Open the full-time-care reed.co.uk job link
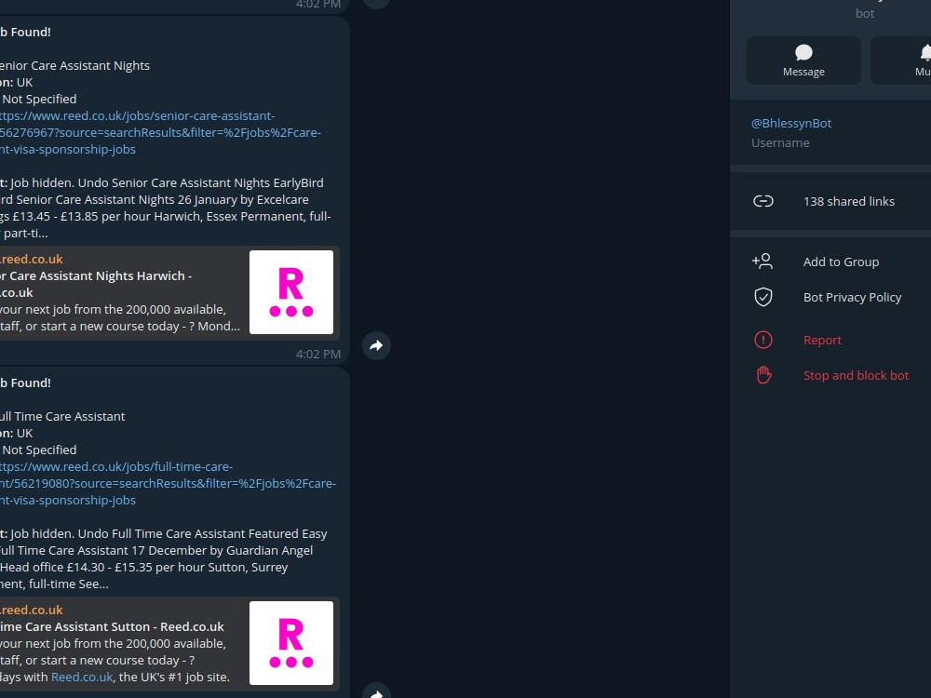Image resolution: width=931 pixels, height=698 pixels. point(168,483)
